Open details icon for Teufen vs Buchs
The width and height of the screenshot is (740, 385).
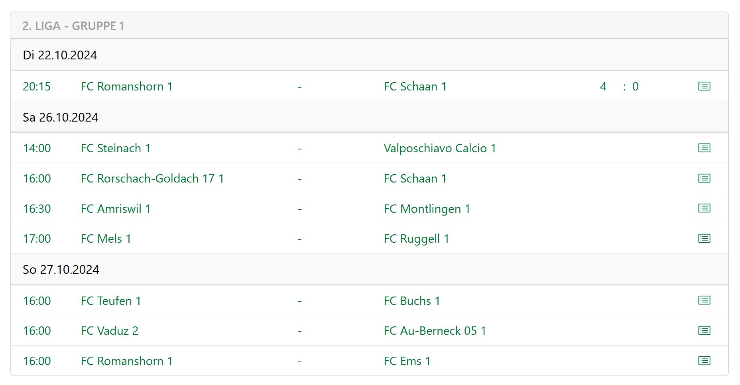pyautogui.click(x=704, y=300)
